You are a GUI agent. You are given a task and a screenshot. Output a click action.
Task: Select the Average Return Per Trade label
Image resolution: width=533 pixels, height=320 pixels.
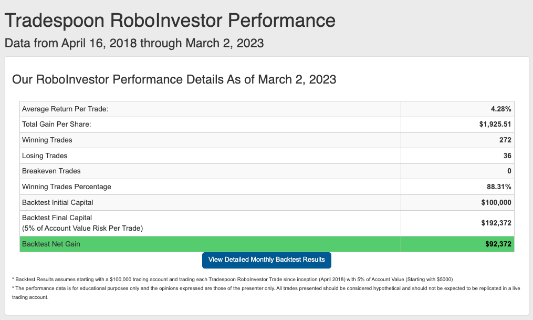pos(65,109)
